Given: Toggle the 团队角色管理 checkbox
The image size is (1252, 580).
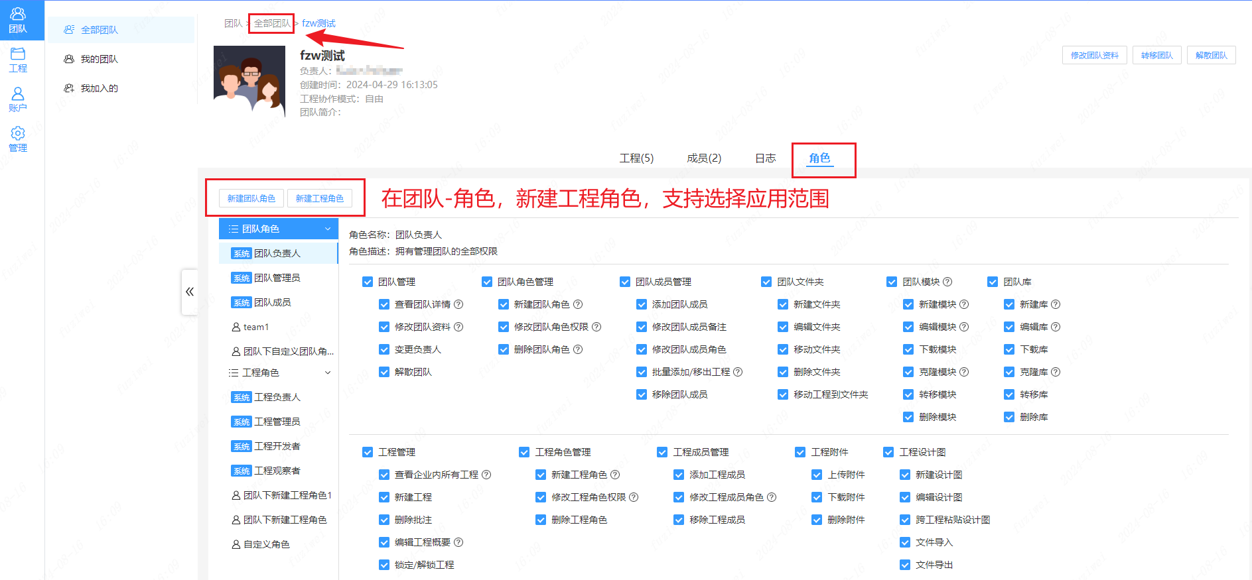Looking at the screenshot, I should (x=487, y=282).
